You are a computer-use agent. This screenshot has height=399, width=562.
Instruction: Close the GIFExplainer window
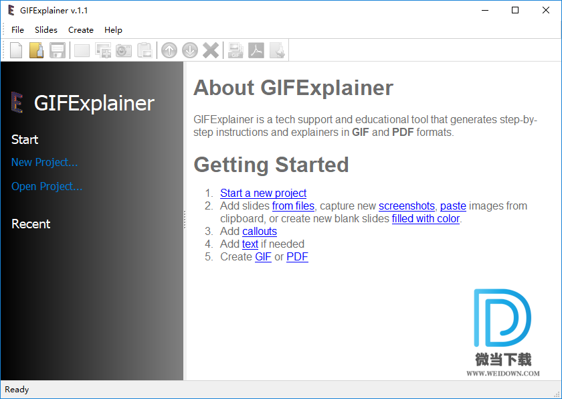pos(545,10)
